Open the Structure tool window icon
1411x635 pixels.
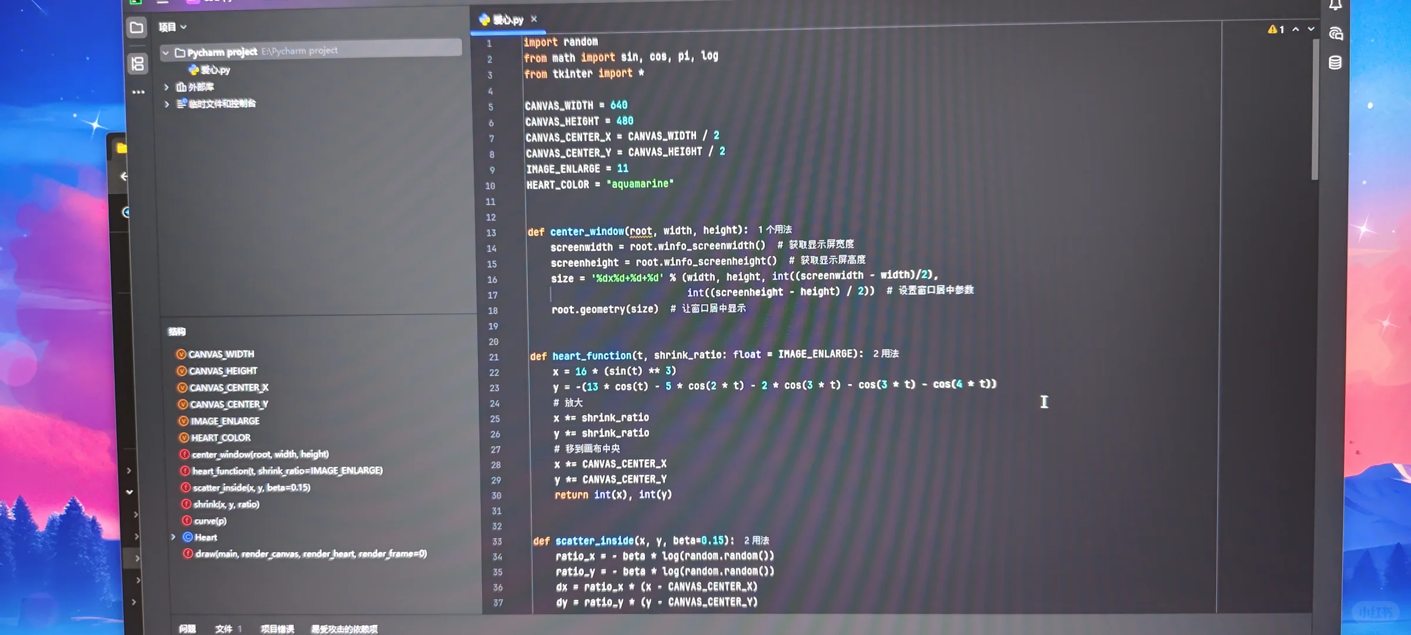[138, 63]
